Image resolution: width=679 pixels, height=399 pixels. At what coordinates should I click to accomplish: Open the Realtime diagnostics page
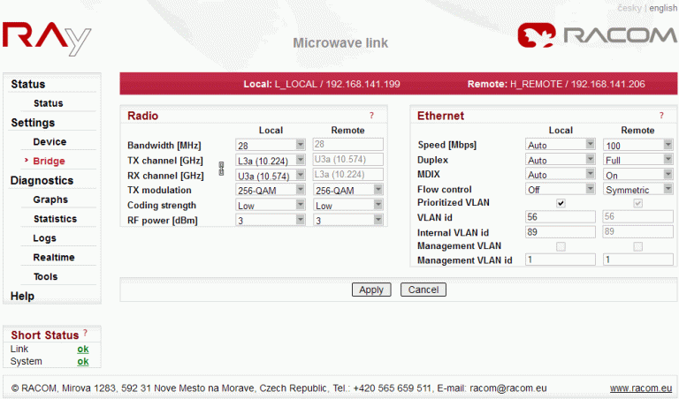click(54, 257)
